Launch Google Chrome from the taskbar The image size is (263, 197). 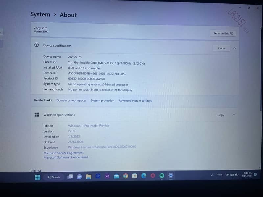[126, 176]
